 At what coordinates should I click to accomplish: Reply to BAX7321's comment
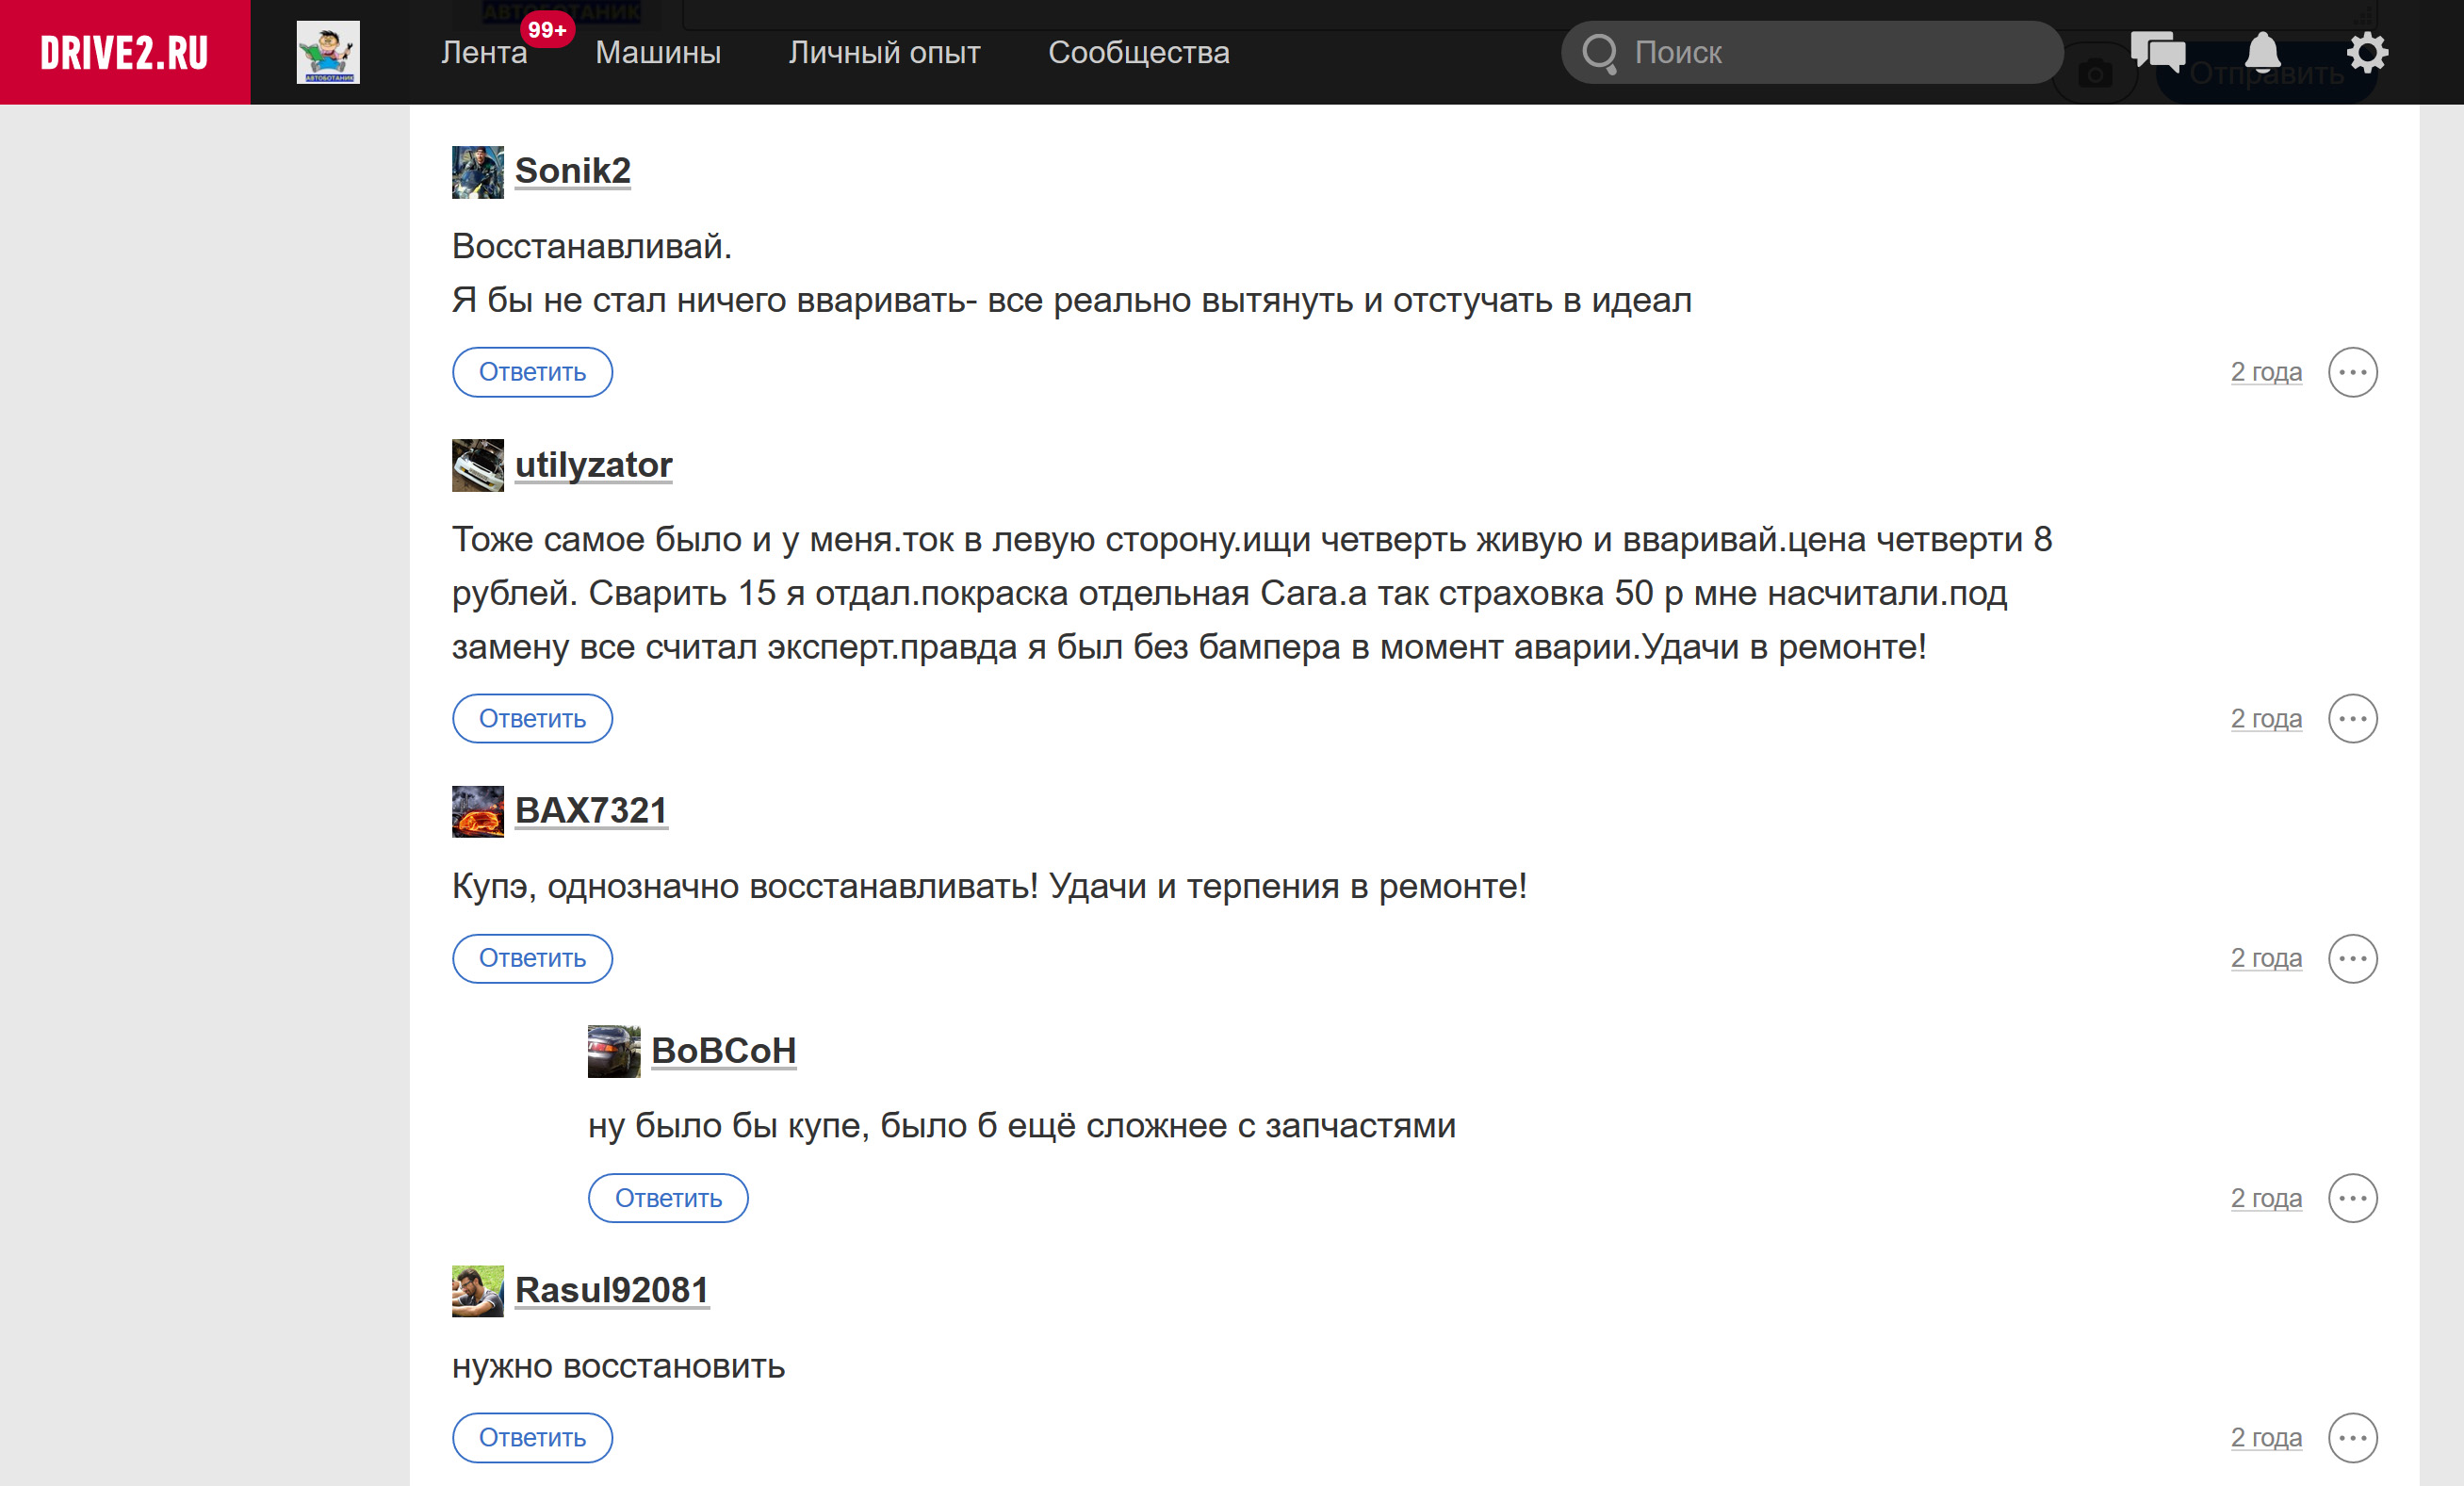tap(532, 958)
